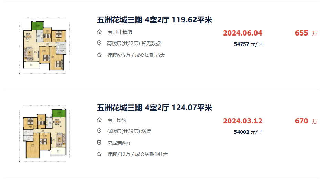
Task: Click location pin icon next to 高楼层(共32层)
Action: click(x=99, y=43)
